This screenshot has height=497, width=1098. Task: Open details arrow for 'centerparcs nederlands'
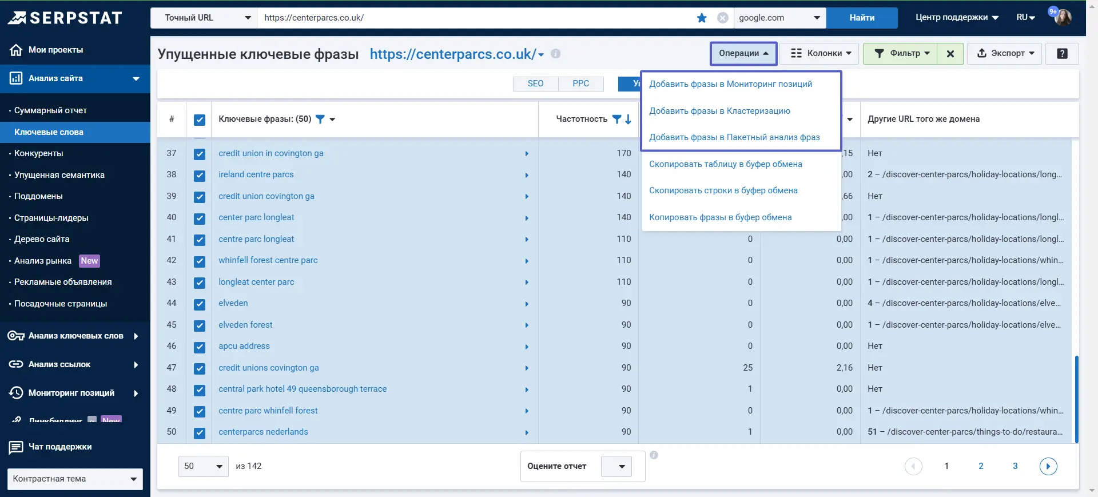click(x=527, y=432)
